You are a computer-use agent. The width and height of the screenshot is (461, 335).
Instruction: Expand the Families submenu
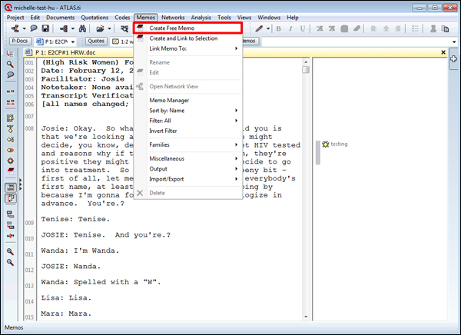(187, 144)
